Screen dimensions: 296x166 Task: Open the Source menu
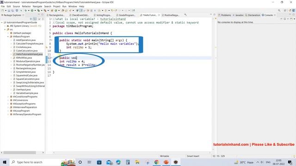(x=16, y=6)
